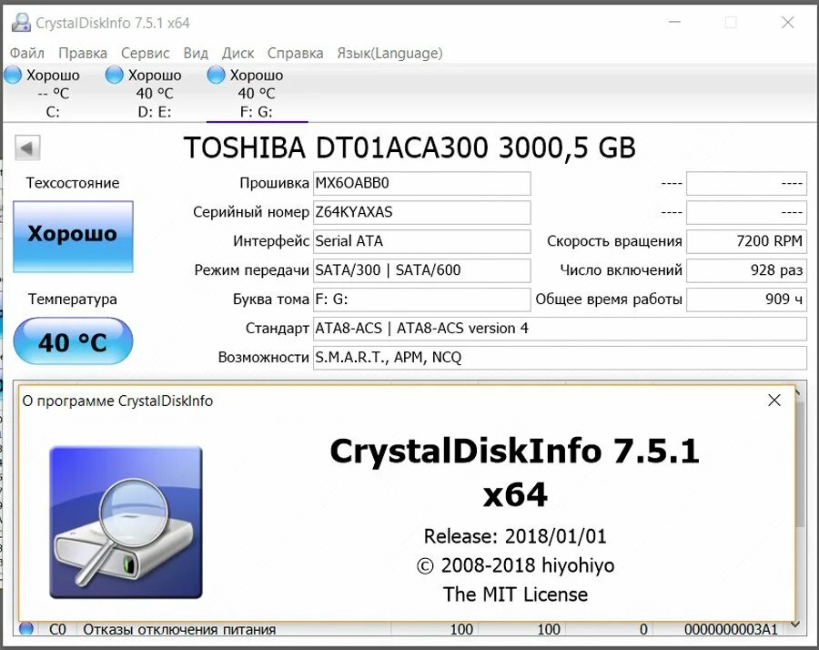Click the rotation speed value 7200 RPM
Screen dimensions: 819x650
[746, 241]
